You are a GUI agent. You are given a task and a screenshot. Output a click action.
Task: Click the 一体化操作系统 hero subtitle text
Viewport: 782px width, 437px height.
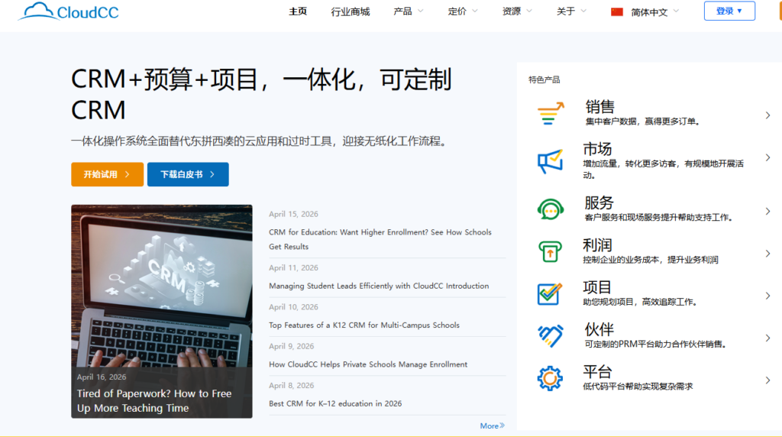258,141
